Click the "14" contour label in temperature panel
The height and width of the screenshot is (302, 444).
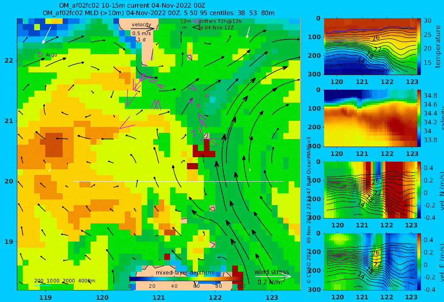click(x=361, y=60)
